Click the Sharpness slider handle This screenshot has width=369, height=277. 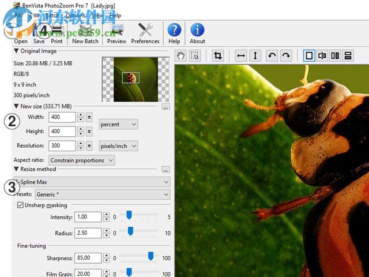click(151, 256)
